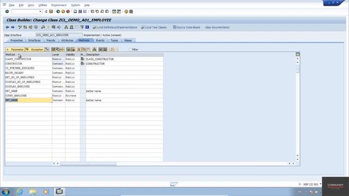Select the COUNT_EMPLOYEE method cell
The image size is (349, 196).
click(28, 96)
